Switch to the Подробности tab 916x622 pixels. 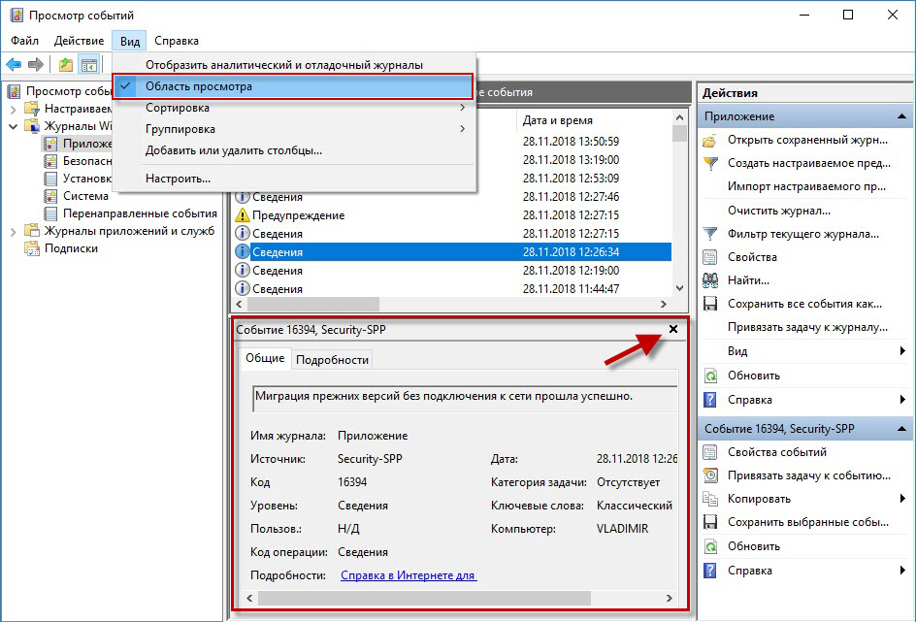tap(332, 360)
